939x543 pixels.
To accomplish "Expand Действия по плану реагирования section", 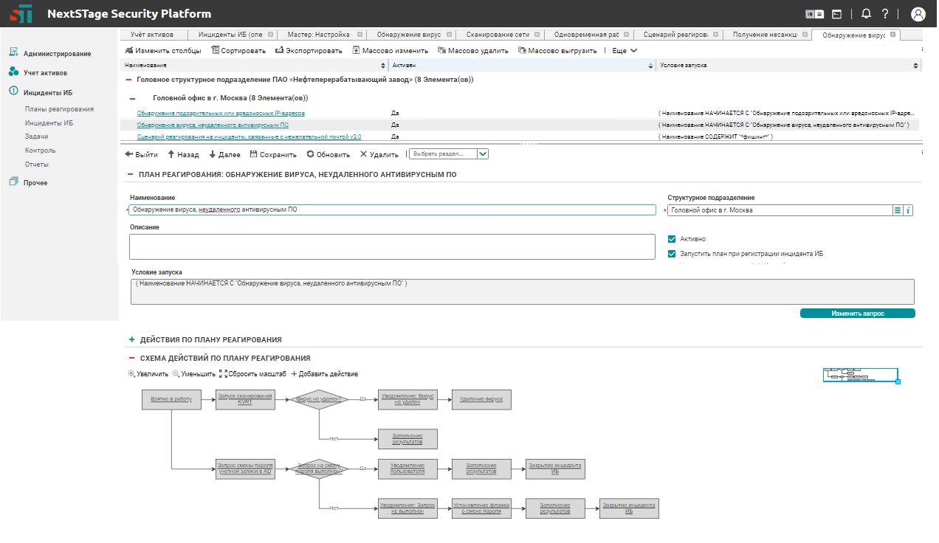I will coord(132,339).
